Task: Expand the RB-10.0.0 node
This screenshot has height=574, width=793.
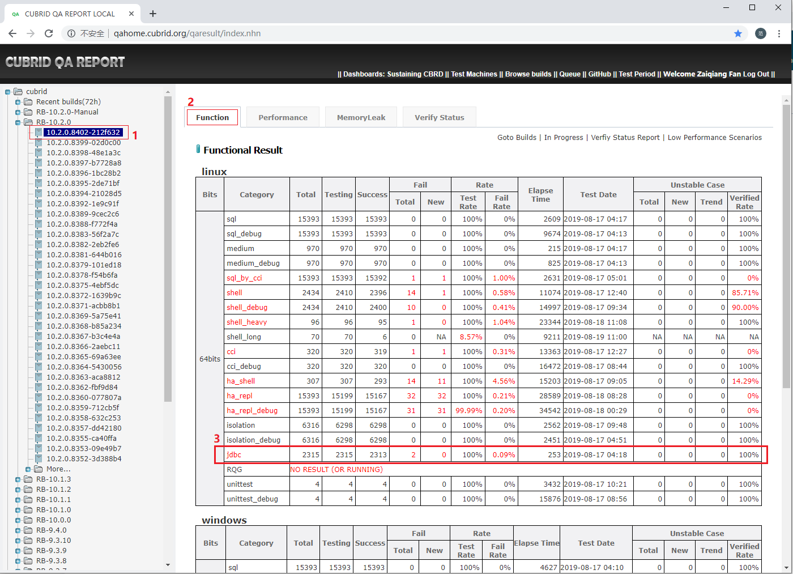Action: [18, 520]
